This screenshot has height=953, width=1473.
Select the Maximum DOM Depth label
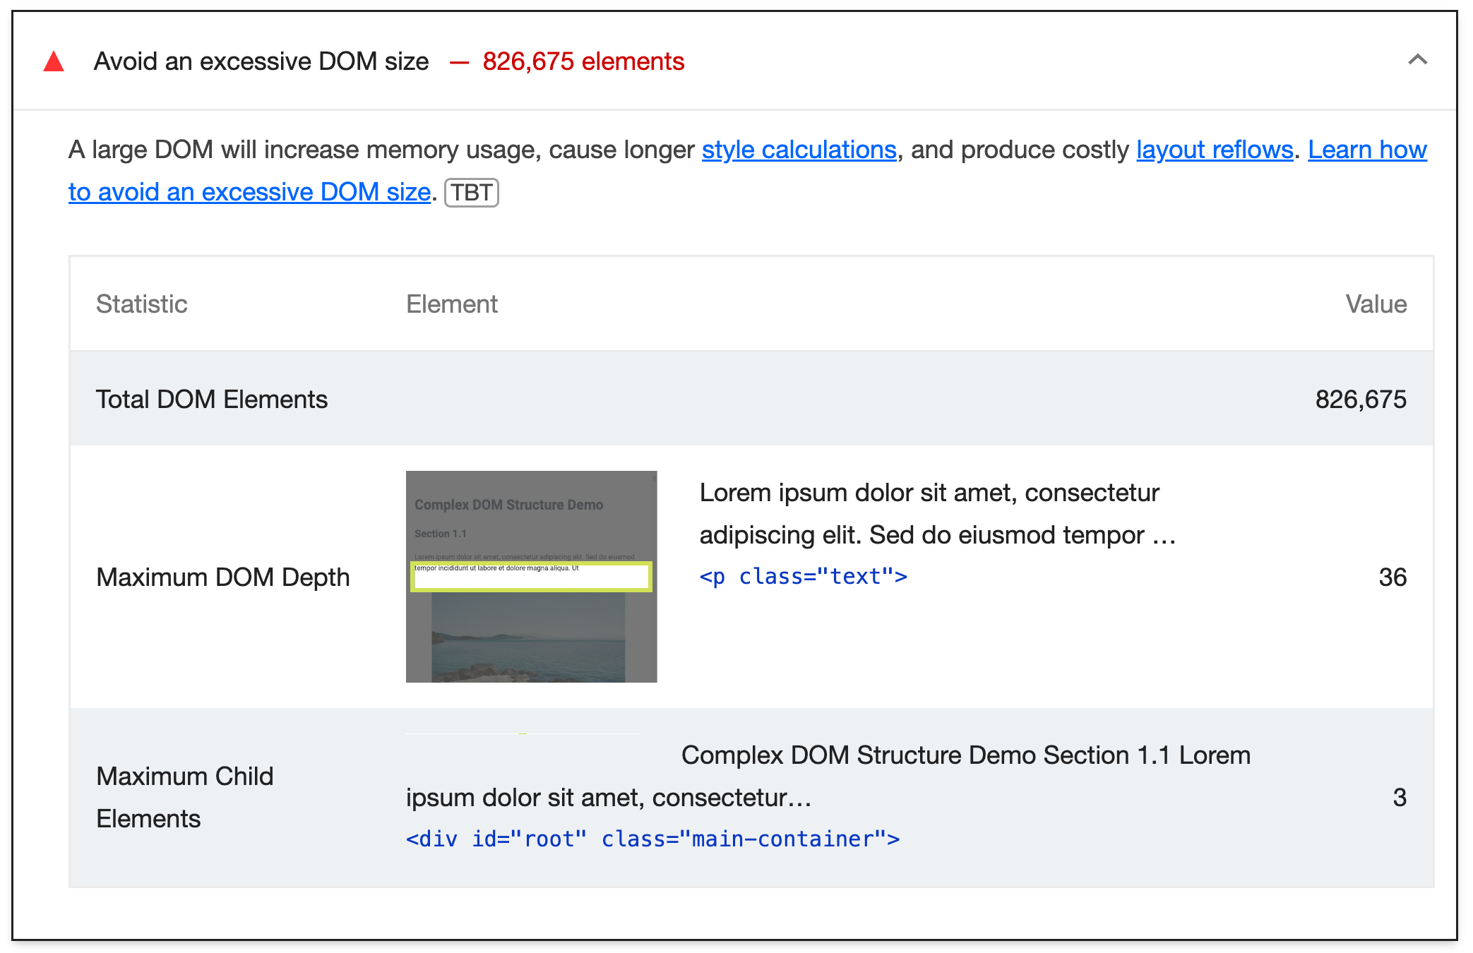[223, 577]
